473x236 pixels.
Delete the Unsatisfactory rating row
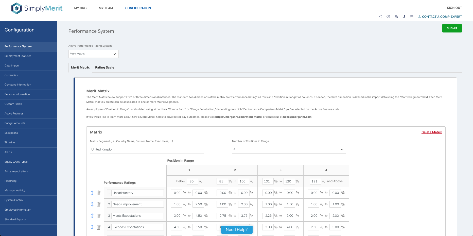click(99, 193)
